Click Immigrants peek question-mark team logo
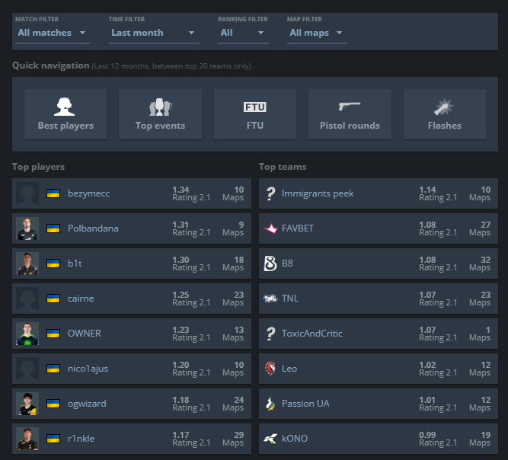 [270, 193]
